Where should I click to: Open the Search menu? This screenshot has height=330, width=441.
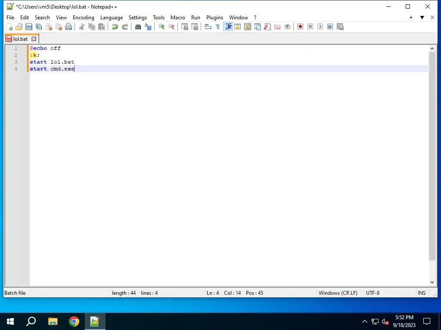click(x=42, y=17)
